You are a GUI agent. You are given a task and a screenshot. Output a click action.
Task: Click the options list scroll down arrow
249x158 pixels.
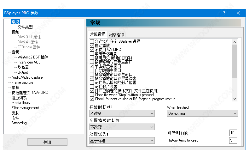(x=235, y=99)
